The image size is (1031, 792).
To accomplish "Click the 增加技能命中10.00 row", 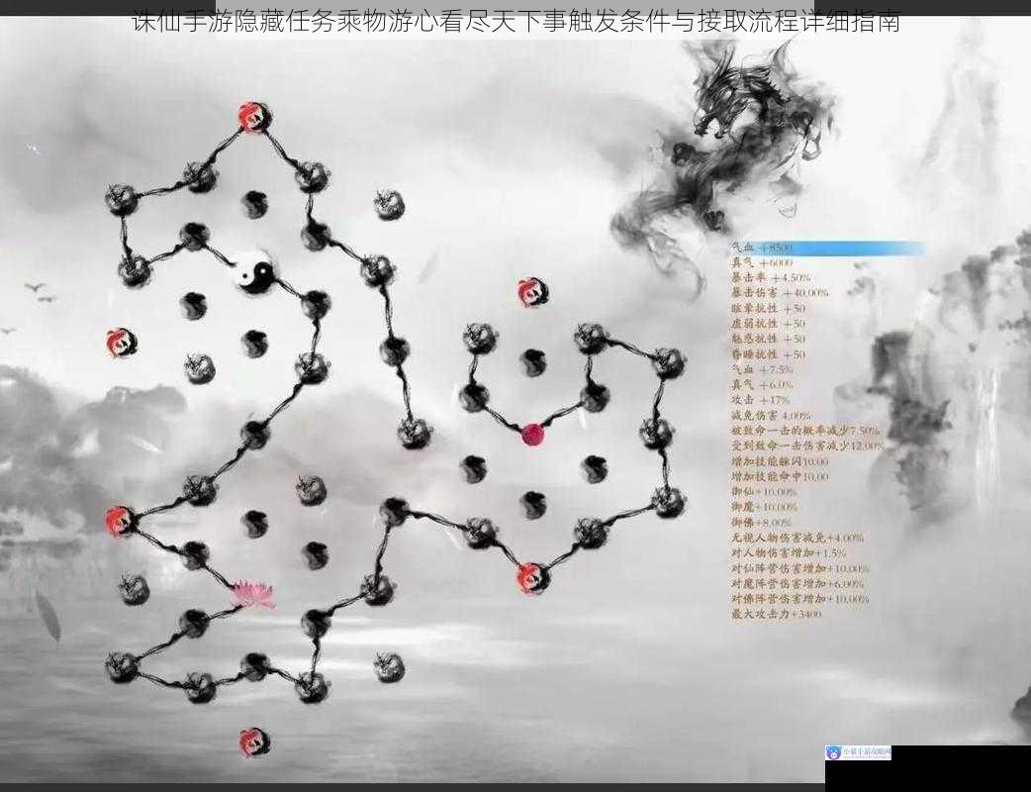I will click(780, 477).
